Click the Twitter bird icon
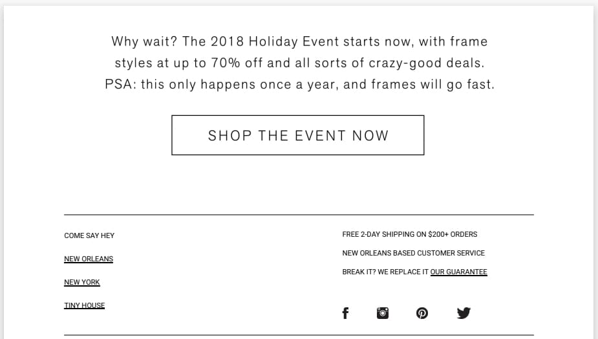This screenshot has height=339, width=598. 464,313
